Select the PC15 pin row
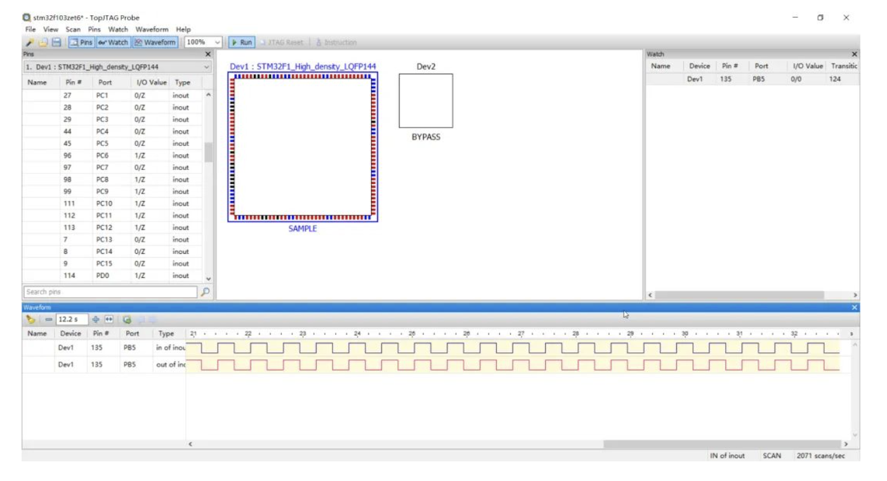 click(113, 264)
